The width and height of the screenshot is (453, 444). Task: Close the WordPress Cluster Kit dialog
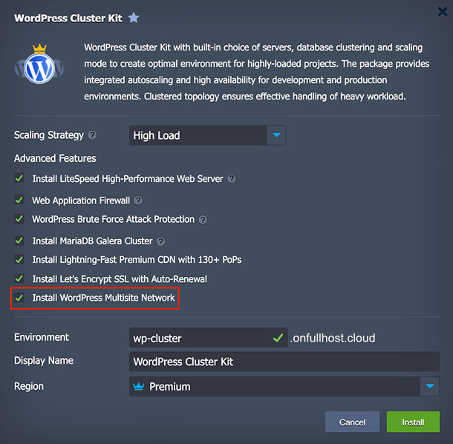click(438, 12)
